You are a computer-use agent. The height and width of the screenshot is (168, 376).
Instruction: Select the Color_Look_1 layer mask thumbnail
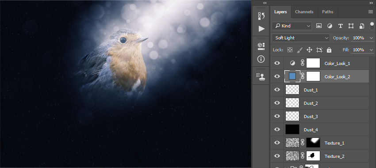(x=313, y=63)
